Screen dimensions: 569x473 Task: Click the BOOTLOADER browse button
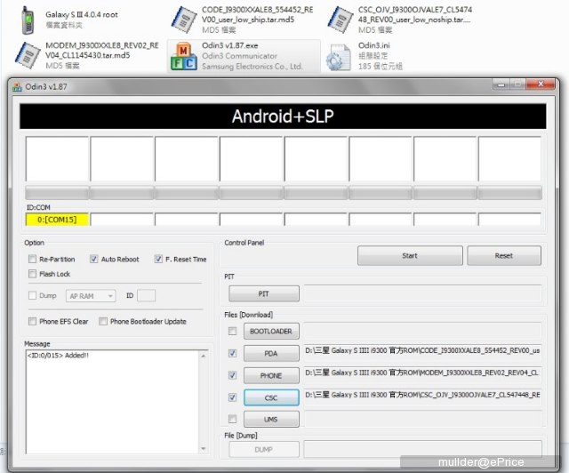click(x=271, y=331)
